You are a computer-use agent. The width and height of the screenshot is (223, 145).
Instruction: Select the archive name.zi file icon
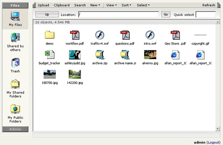[x=125, y=55]
